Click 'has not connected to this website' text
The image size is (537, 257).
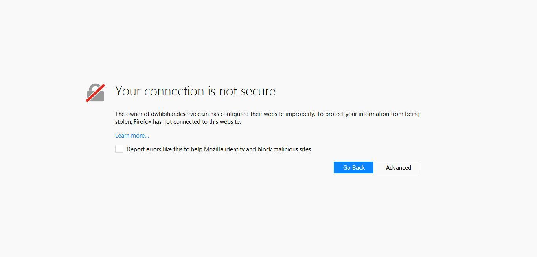click(197, 122)
